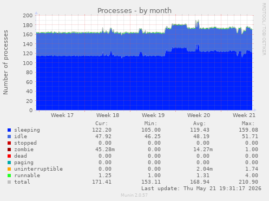The height and width of the screenshot is (201, 269).
Task: Click the 'zombie' legend label
Action: (24, 150)
